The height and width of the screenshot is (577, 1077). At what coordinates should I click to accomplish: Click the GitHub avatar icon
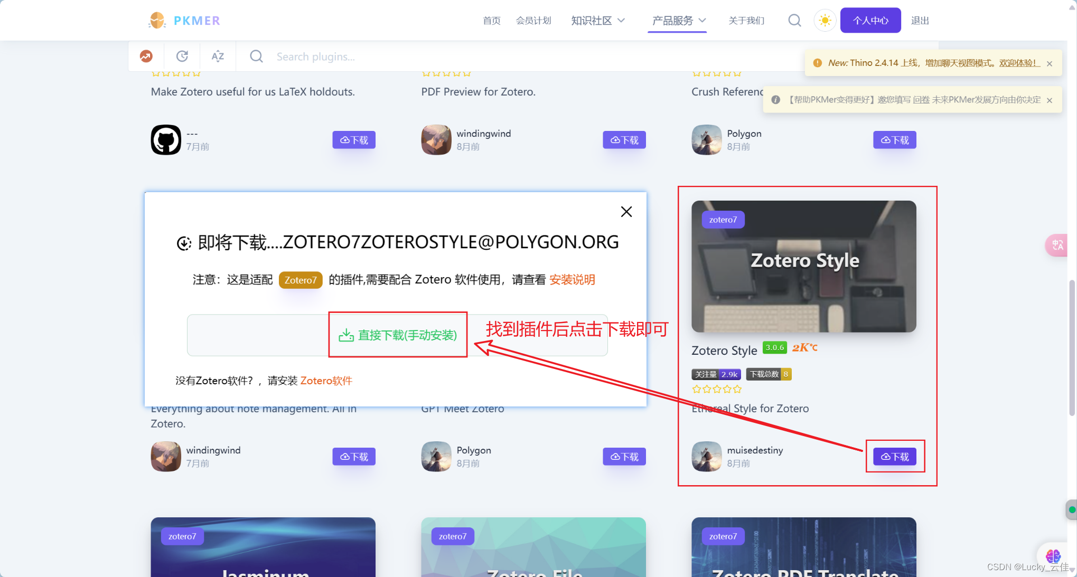pyautogui.click(x=166, y=140)
